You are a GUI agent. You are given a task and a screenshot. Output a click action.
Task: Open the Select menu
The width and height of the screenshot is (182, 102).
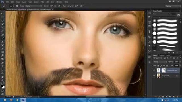pos(36,2)
